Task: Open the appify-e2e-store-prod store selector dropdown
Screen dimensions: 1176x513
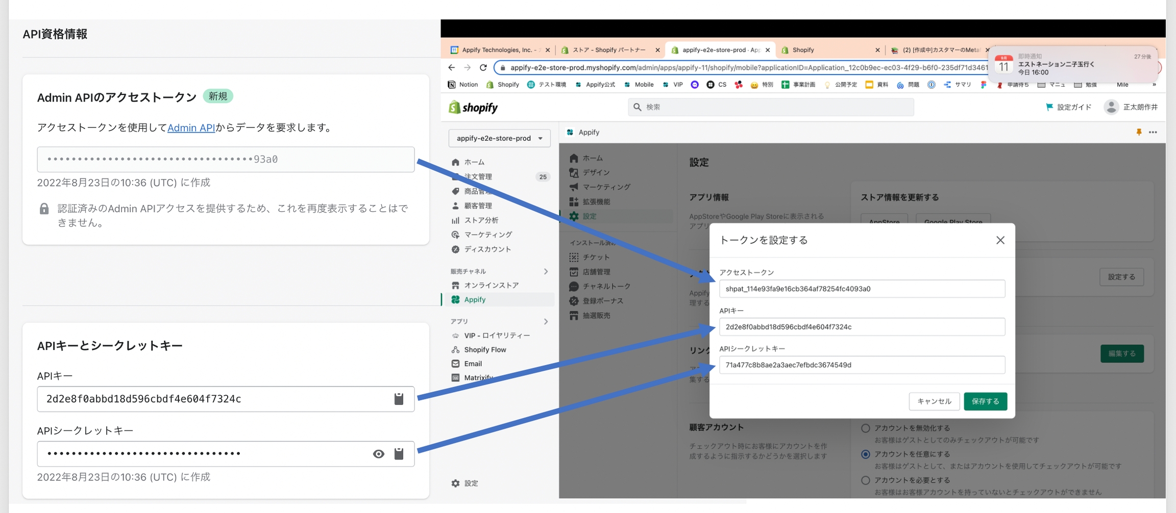Action: point(499,138)
